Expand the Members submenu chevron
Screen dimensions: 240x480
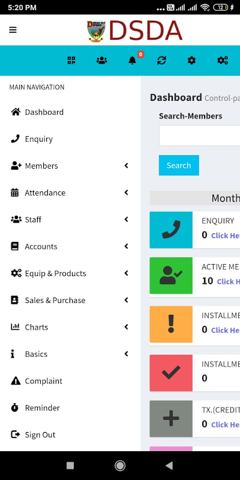point(126,166)
